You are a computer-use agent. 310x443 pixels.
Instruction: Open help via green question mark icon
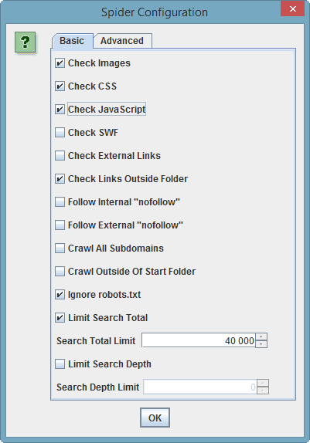26,42
